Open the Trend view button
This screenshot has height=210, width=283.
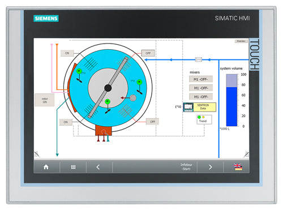click(204, 119)
